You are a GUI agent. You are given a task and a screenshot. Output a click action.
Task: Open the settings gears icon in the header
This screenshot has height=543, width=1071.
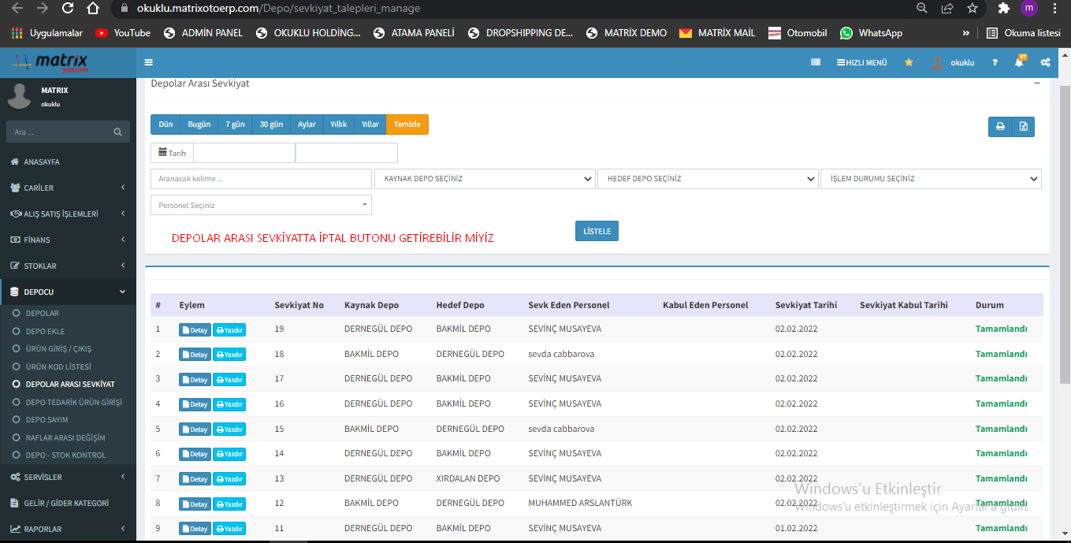point(1045,62)
